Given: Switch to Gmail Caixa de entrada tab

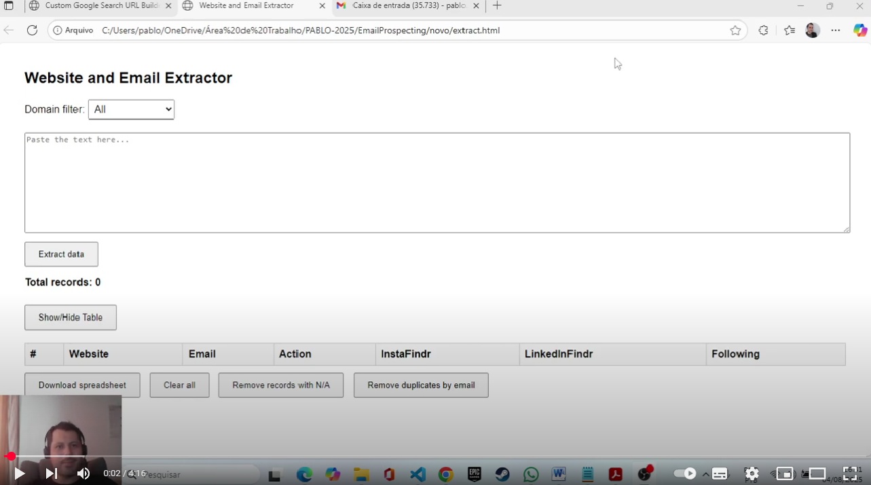Looking at the screenshot, I should click(x=409, y=6).
